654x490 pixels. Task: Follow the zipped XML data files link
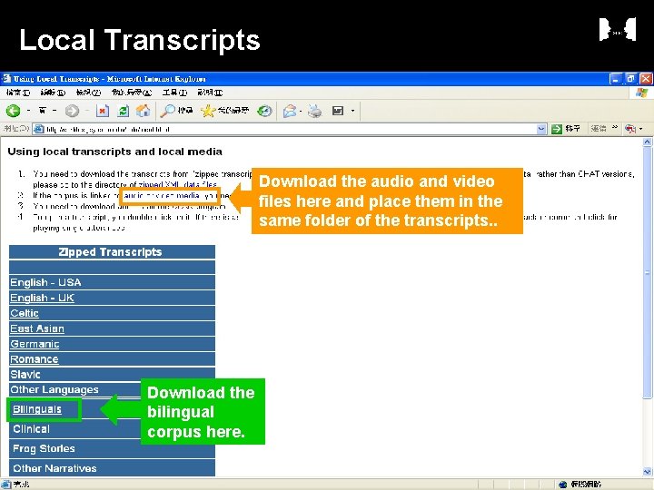click(178, 184)
